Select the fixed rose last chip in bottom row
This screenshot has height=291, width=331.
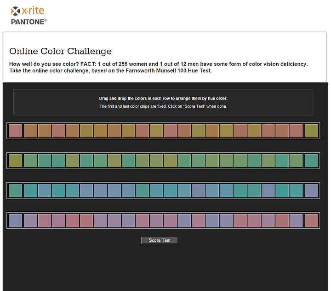click(311, 221)
